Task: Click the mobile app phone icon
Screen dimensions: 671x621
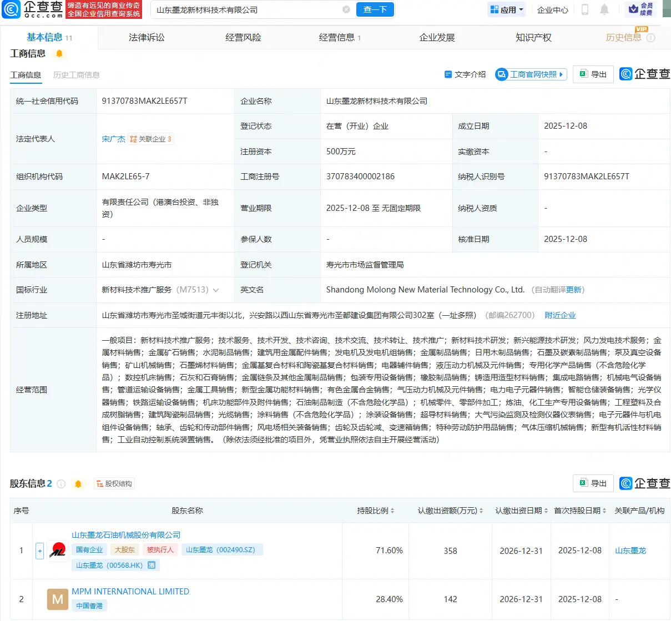Action: pos(584,9)
